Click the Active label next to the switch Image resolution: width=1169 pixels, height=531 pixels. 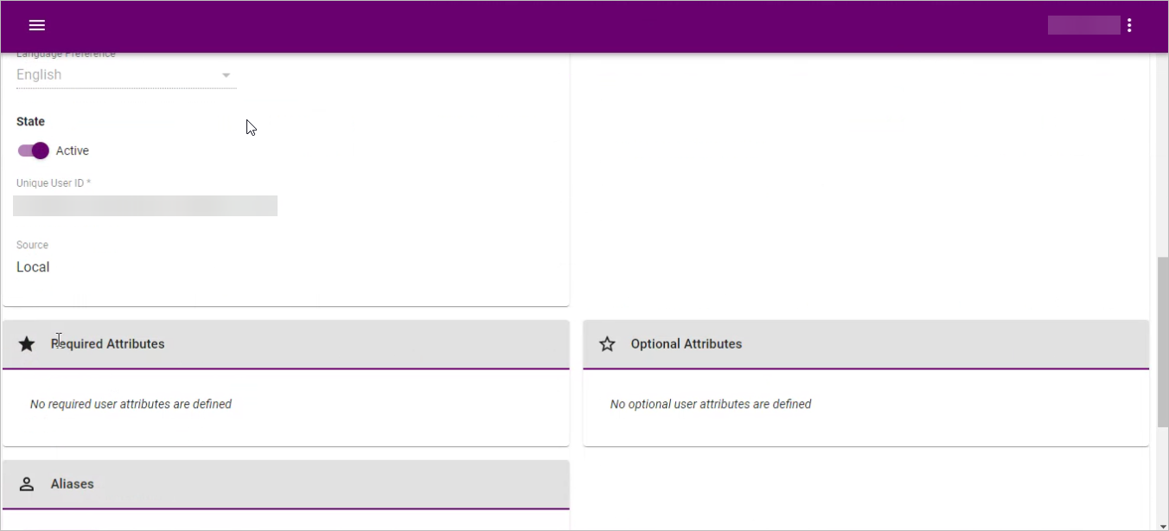point(73,150)
